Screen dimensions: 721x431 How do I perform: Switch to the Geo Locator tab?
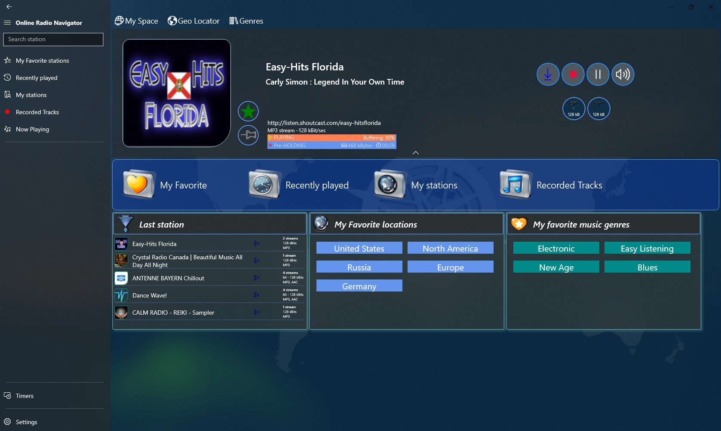click(x=193, y=21)
